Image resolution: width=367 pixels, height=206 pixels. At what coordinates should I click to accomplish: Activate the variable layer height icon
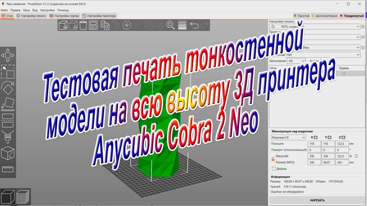(x=182, y=25)
